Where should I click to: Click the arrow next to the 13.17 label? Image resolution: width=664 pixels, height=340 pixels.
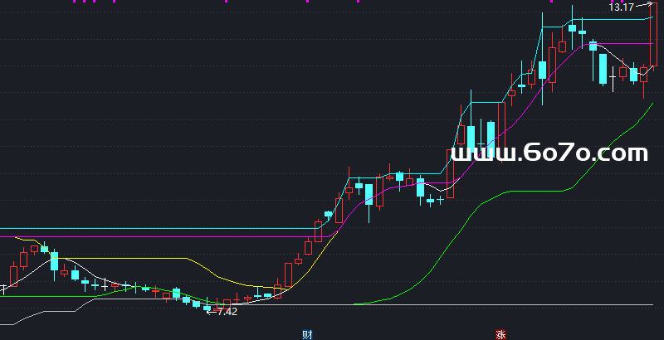tap(643, 6)
